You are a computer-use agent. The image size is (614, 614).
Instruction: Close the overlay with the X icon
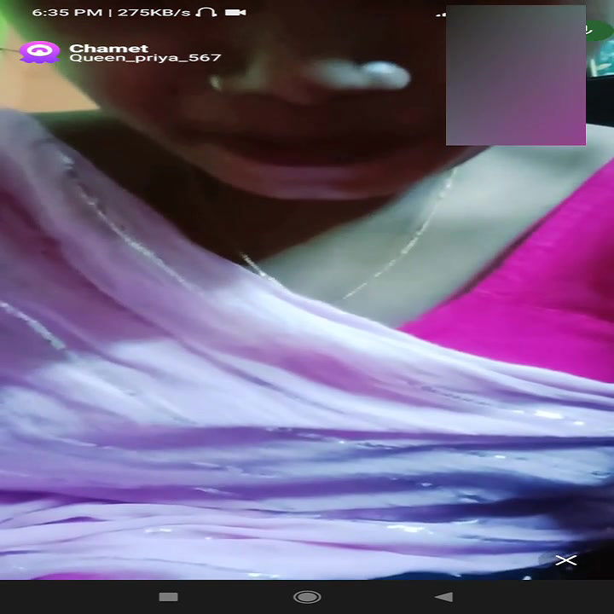(x=565, y=560)
